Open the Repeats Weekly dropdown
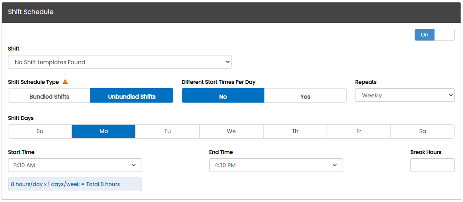 (404, 95)
